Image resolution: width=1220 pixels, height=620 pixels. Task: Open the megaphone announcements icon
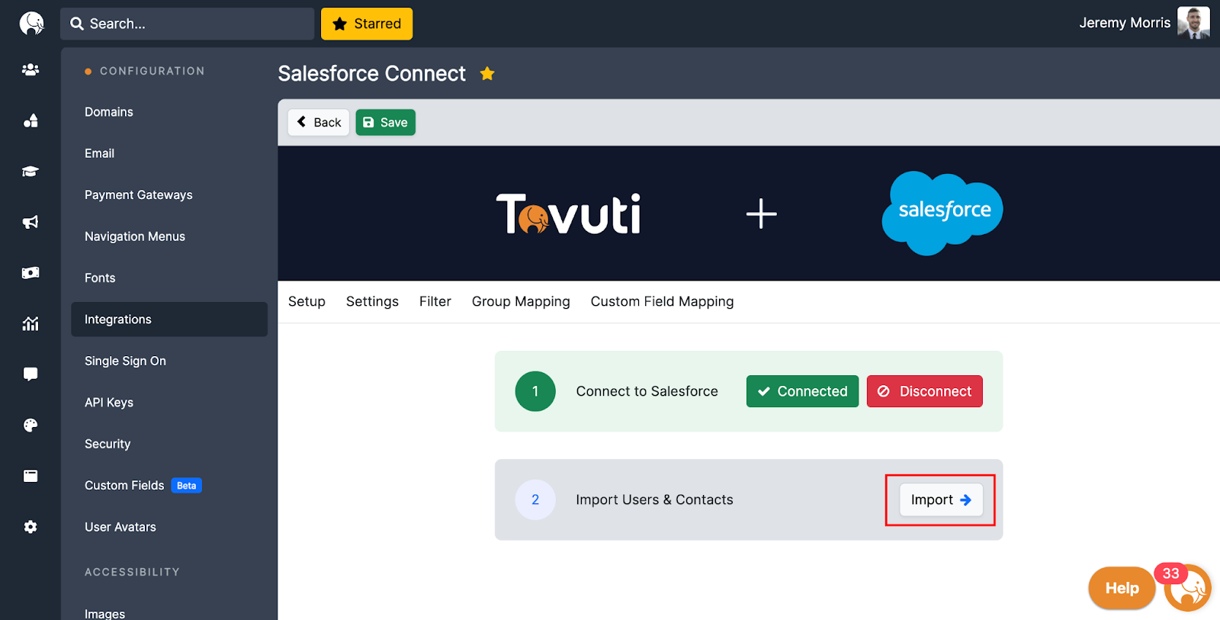coord(30,222)
